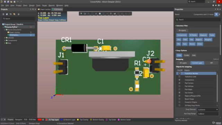Screen dimensions: 222x125
Task: Select the All Layers snapping button
Action: click(183, 63)
